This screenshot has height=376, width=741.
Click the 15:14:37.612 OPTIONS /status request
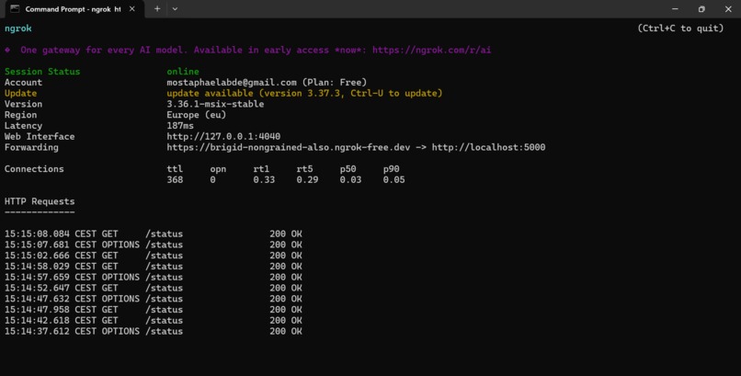pyautogui.click(x=154, y=332)
